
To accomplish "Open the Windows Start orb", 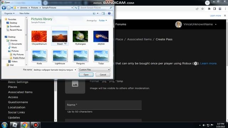I will click(x=4, y=125).
